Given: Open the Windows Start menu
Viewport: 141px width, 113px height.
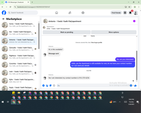Looking at the screenshot, I should coord(3,102).
